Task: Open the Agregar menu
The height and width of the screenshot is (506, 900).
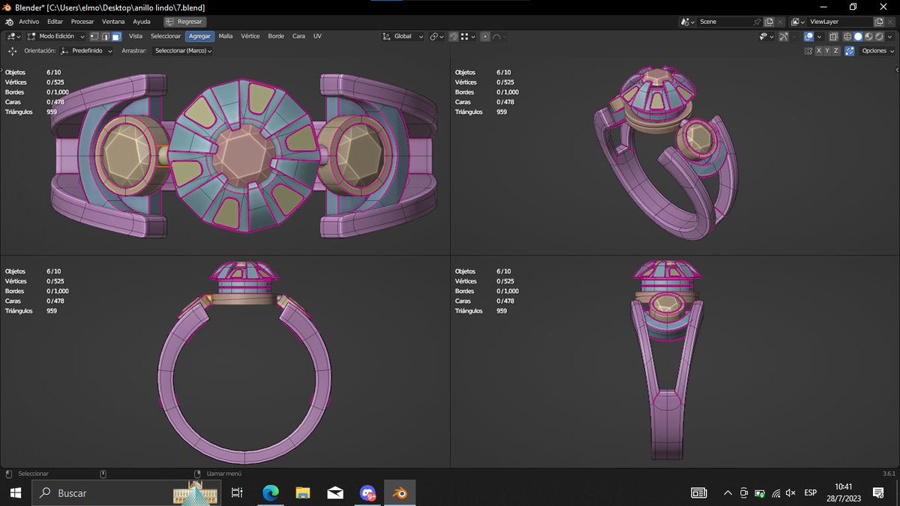Action: [x=199, y=36]
